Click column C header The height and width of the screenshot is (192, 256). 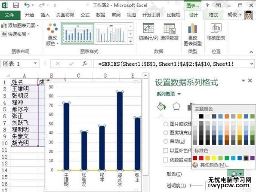[79, 76]
